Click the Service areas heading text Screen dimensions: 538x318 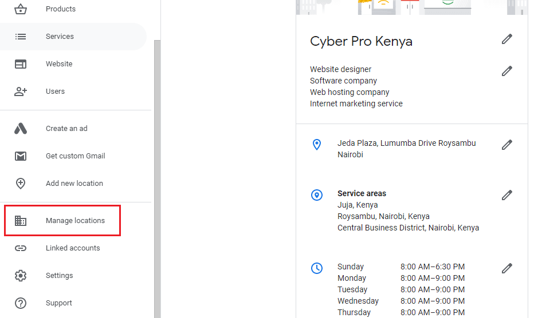(362, 193)
